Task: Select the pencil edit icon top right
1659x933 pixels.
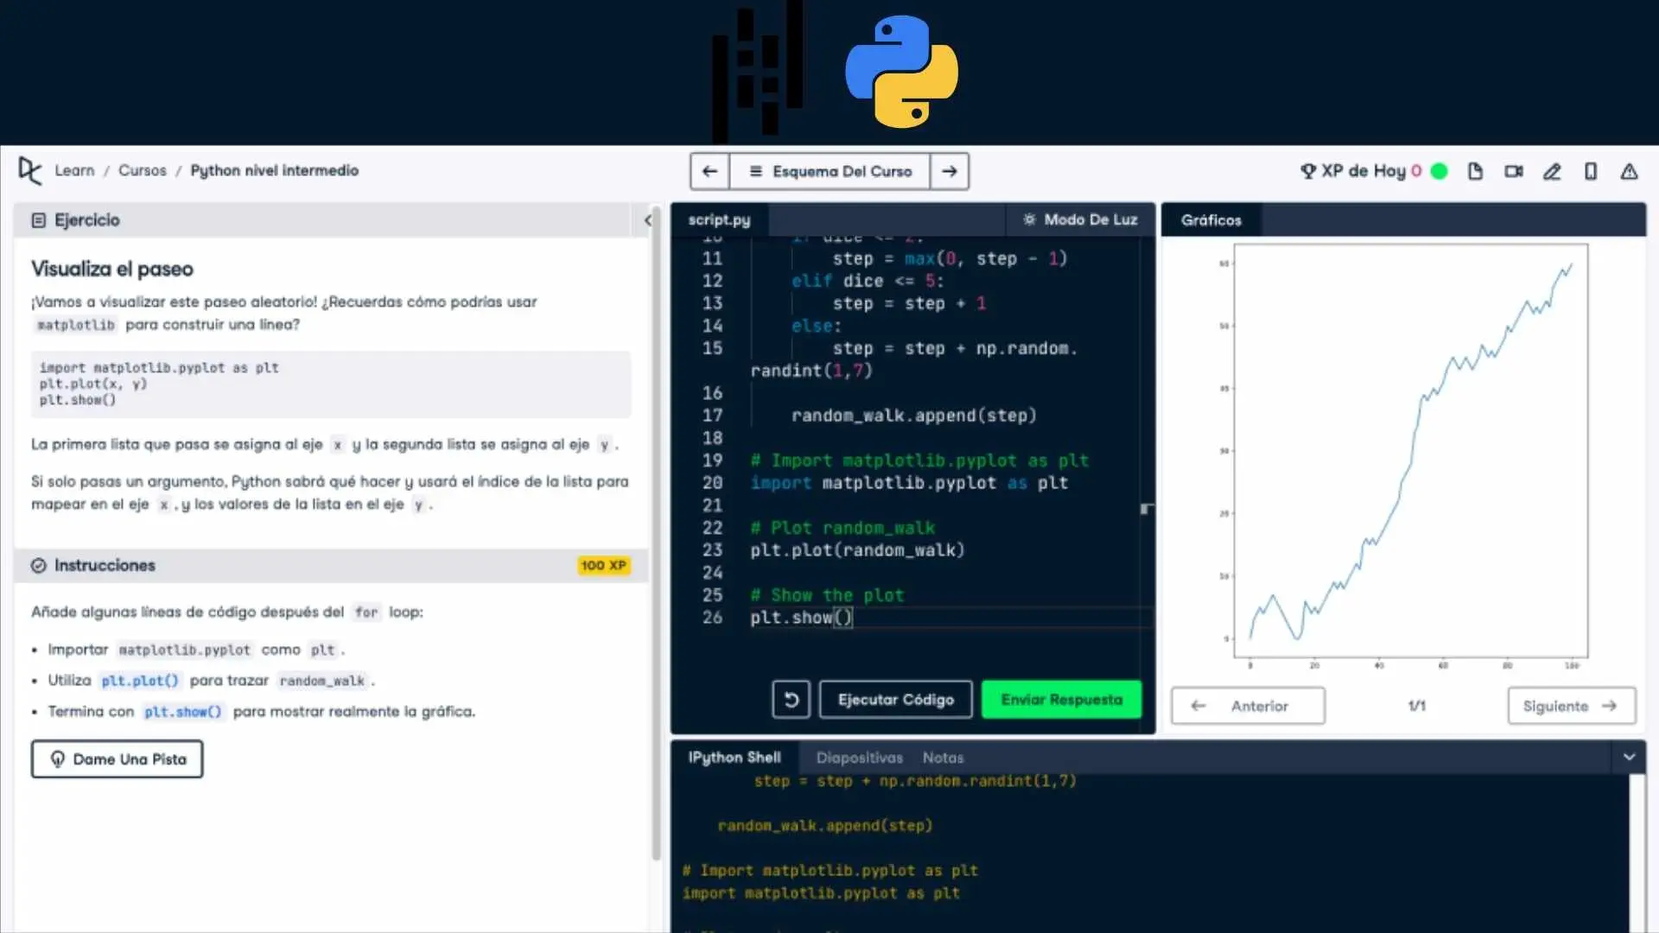Action: pos(1552,172)
